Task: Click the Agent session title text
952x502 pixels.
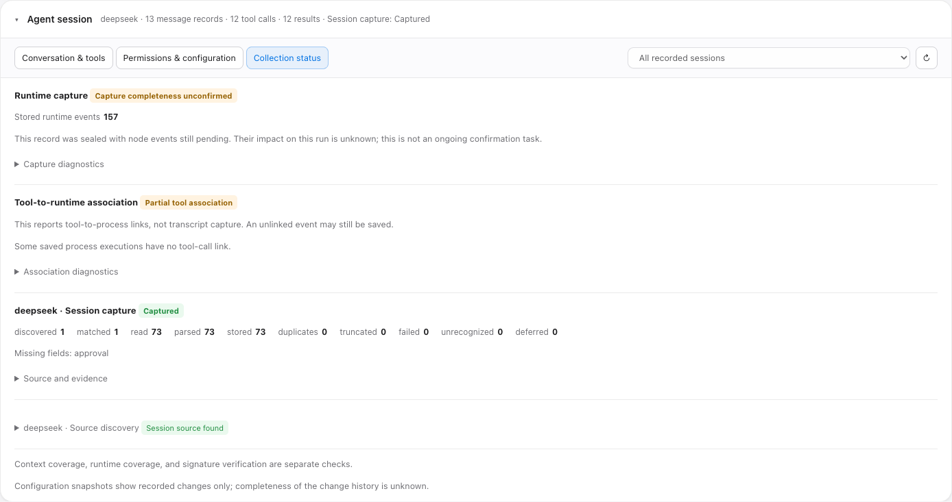Action: click(60, 20)
